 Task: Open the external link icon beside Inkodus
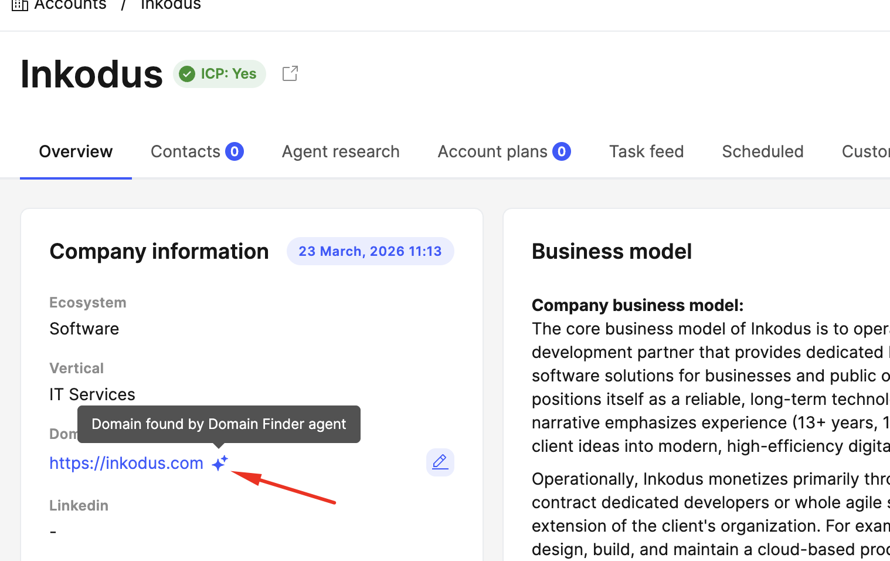pyautogui.click(x=290, y=73)
